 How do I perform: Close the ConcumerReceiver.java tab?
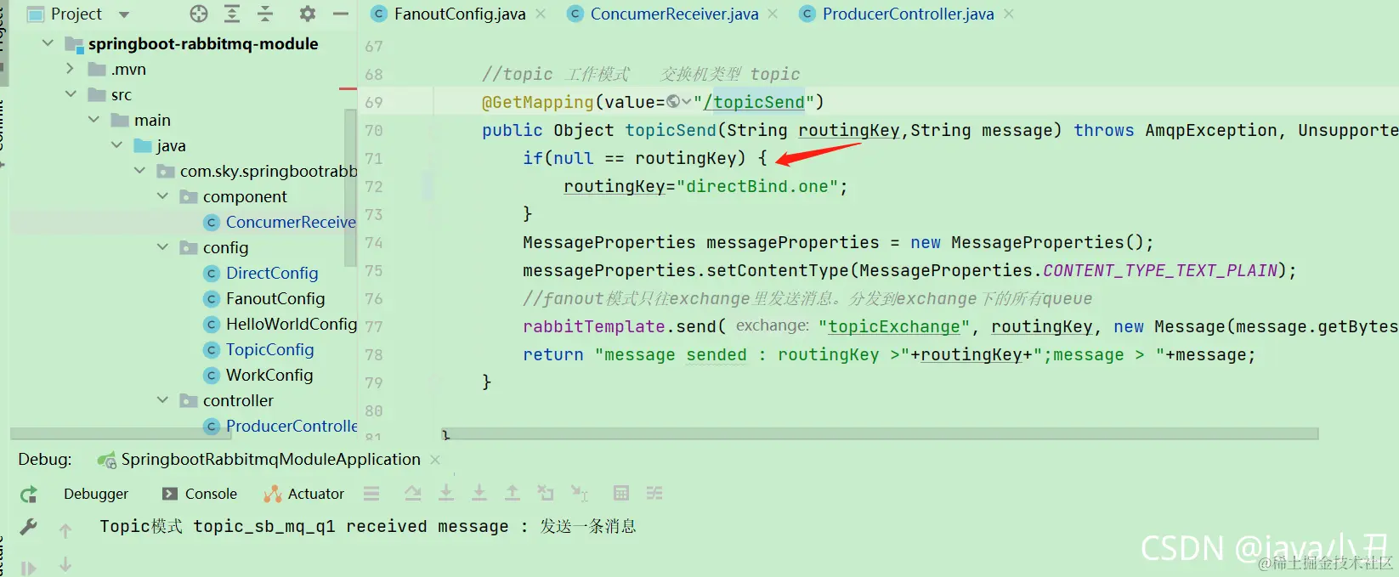[773, 14]
